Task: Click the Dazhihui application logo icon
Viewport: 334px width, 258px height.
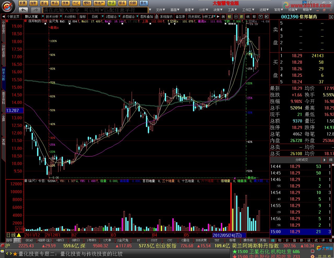Action: point(8,7)
